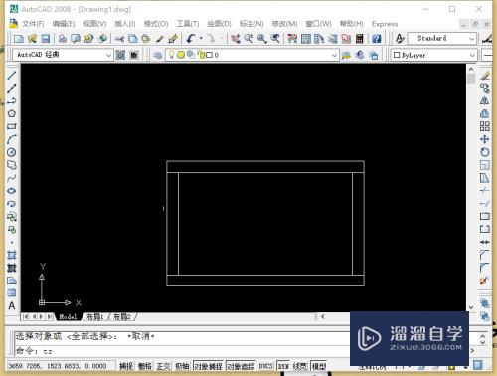Open the Express menu

(x=385, y=24)
